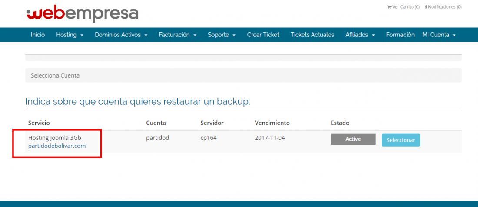478x207 pixels.
Task: Click partidodebolivar.com domain link
Action: click(57, 146)
